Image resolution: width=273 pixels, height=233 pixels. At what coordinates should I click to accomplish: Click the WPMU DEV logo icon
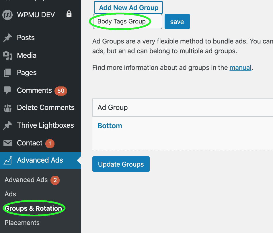click(7, 15)
